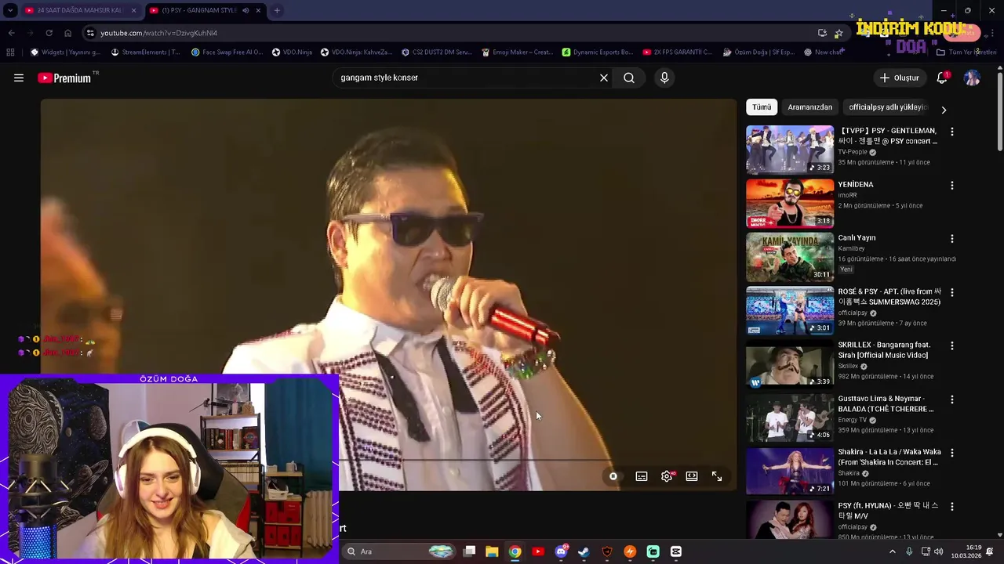1004x564 pixels.
Task: Open Discord from the taskbar
Action: pyautogui.click(x=561, y=551)
